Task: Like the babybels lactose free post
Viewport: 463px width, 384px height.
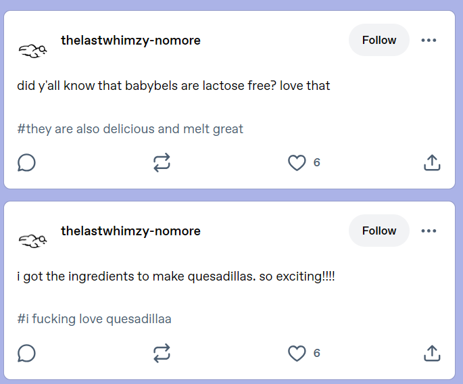Action: [297, 163]
